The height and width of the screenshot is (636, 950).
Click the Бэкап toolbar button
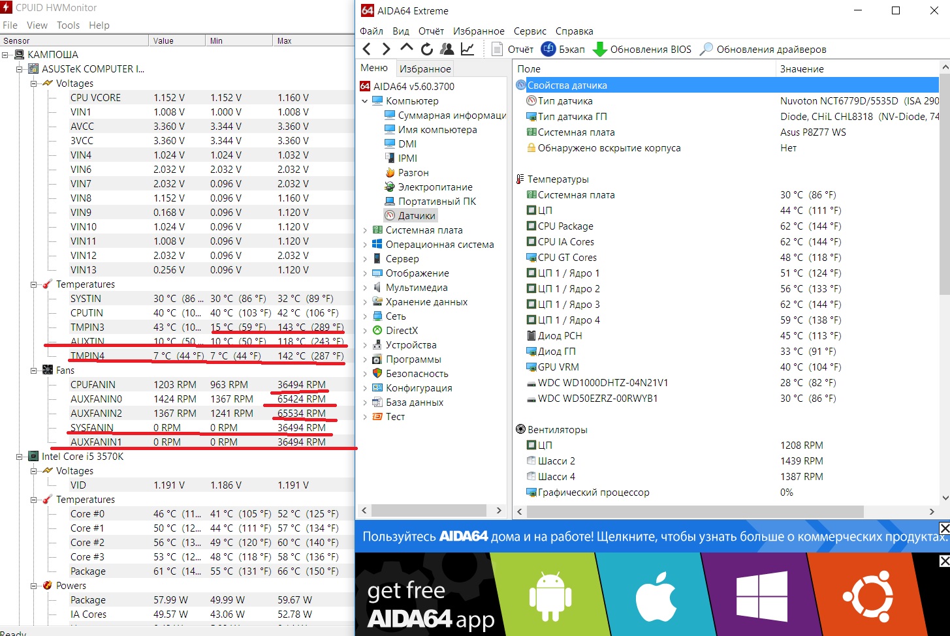[x=563, y=49]
